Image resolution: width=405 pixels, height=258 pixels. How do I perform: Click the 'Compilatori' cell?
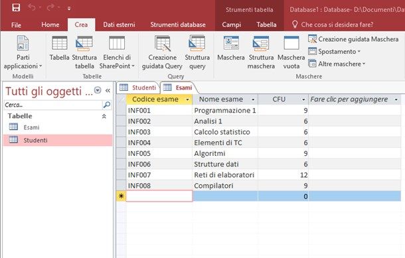225,186
